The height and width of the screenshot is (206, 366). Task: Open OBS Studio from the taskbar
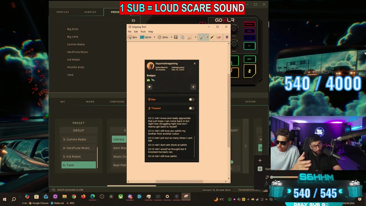point(102,197)
